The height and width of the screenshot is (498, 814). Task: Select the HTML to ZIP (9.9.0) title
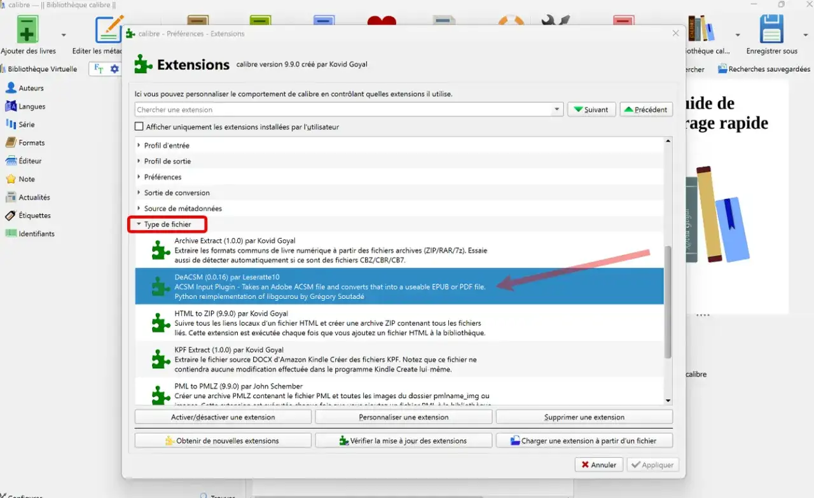click(231, 314)
